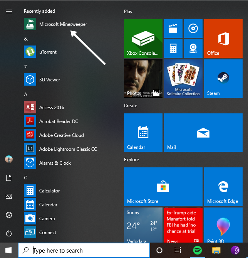Open Pictures from the Start sidebar
The image size is (248, 258).
pyautogui.click(x=9, y=196)
